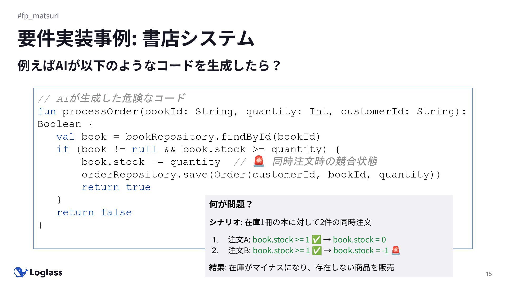This screenshot has height=284, width=506.
Task: Click the siren emoji after book.stock = -1
Action: (396, 251)
